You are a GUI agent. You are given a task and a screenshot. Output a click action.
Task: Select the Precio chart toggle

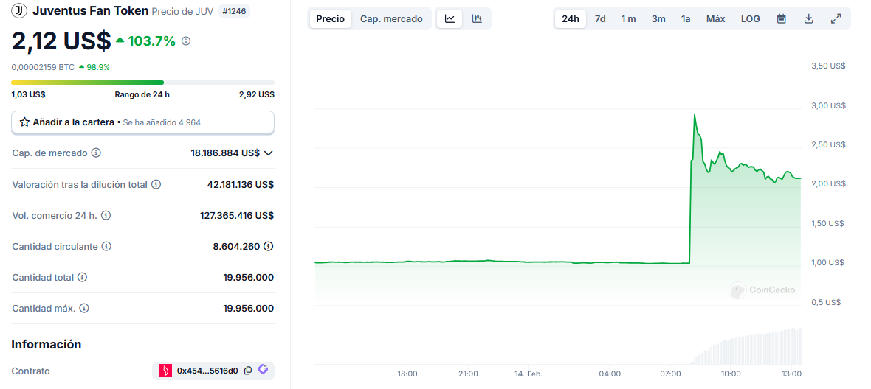coord(330,19)
